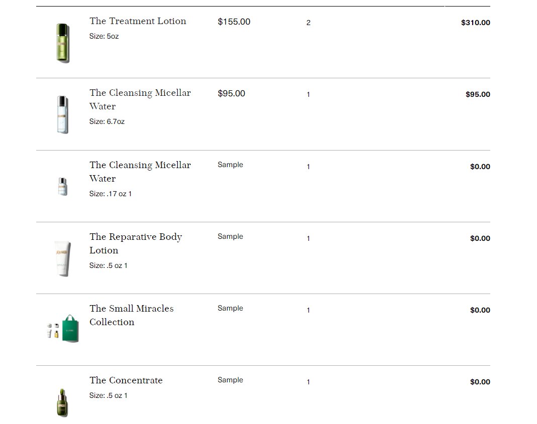Open The Treatment Lotion product link

coord(138,21)
